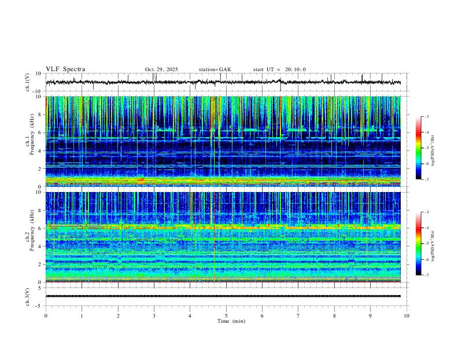
Task: Click the time axis tick label '0'
Action: pos(46,316)
